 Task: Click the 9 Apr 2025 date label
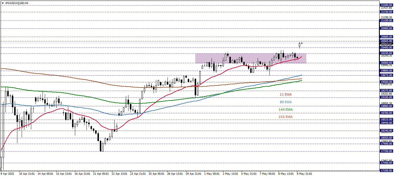pos(8,174)
